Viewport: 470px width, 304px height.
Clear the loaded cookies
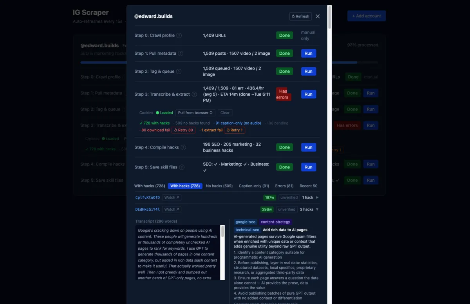pyautogui.click(x=225, y=113)
